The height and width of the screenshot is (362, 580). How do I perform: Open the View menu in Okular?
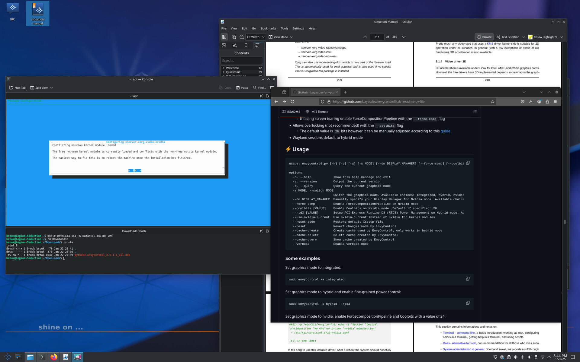(x=234, y=28)
